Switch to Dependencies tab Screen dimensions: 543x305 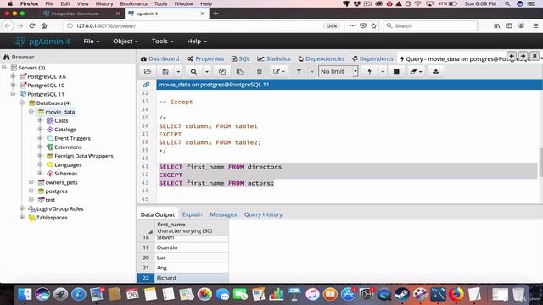pos(322,58)
